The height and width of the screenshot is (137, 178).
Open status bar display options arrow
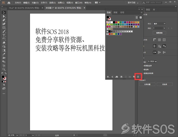[x=74, y=135]
